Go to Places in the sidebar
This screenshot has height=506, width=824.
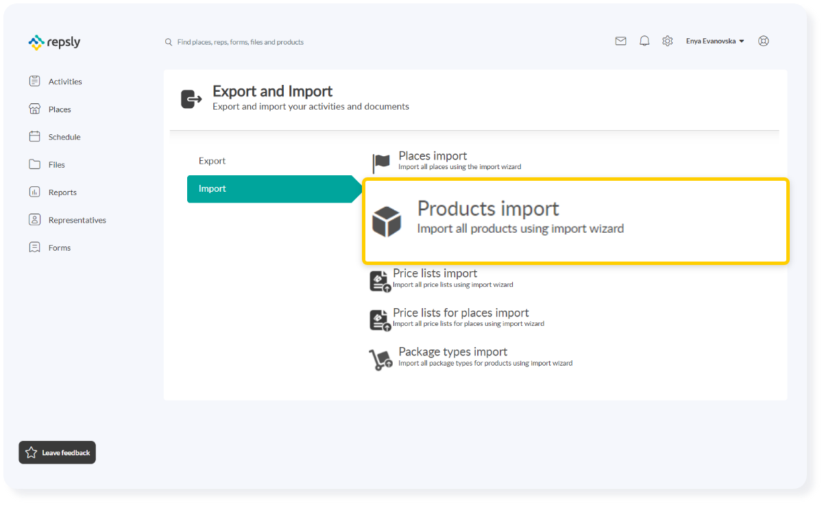pyautogui.click(x=60, y=110)
